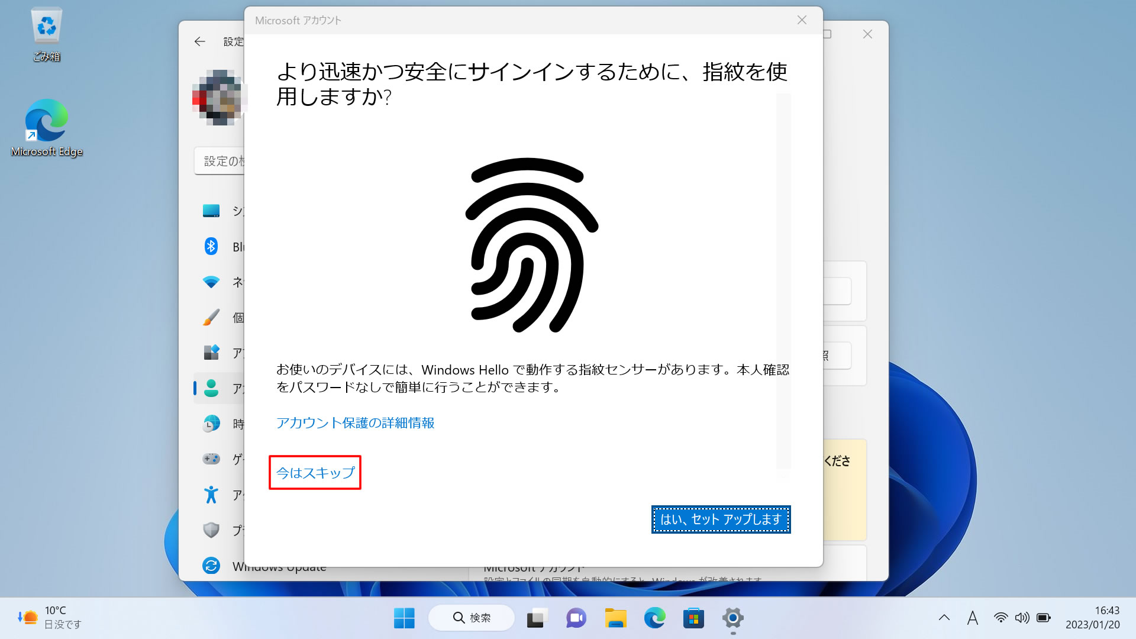
Task: Open the Wi-Fi tray icon
Action: point(1001,618)
